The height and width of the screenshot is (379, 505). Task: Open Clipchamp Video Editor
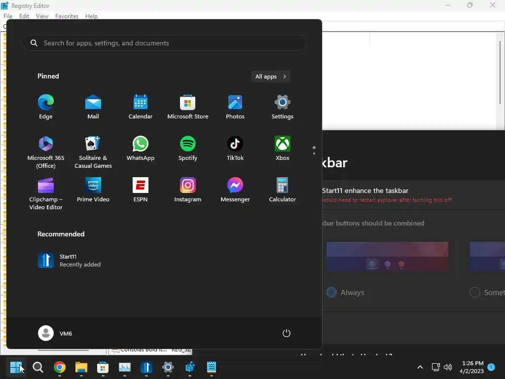46,193
